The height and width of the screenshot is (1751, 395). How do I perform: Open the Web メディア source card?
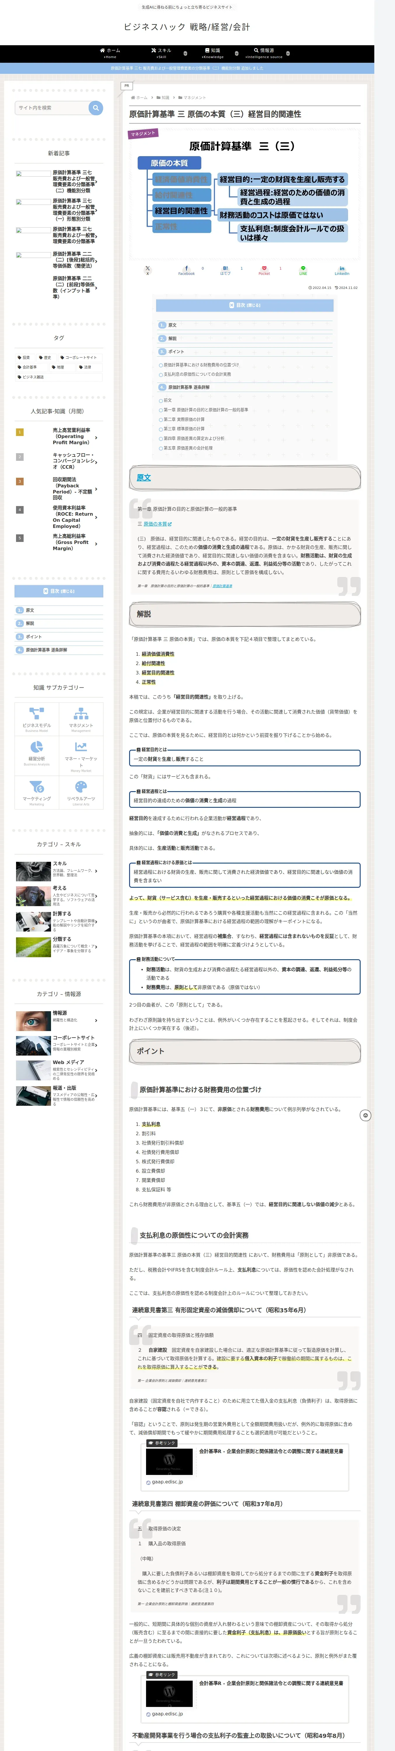tap(59, 1070)
